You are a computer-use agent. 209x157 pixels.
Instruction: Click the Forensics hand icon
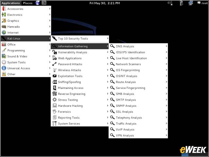pyautogui.click(x=55, y=112)
